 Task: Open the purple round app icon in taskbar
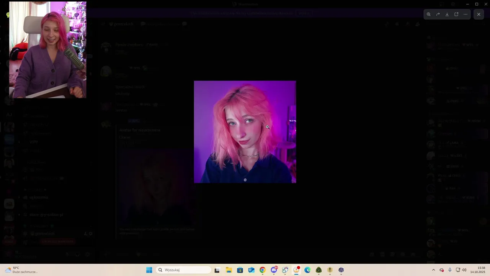[x=341, y=270]
